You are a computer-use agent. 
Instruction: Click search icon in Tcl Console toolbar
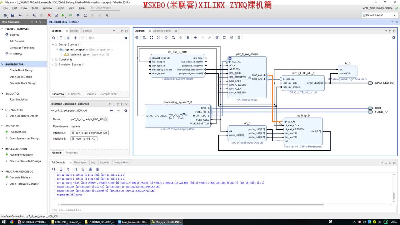click(54, 169)
